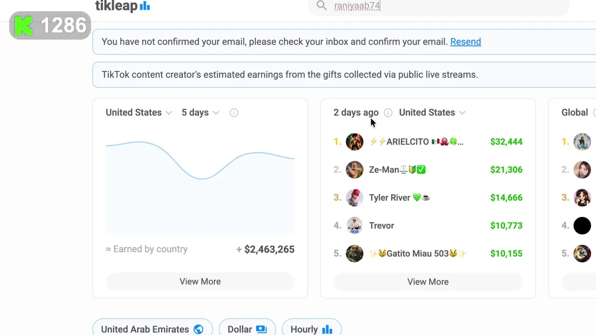Expand United States dropdown in ranking card
The image size is (596, 335).
tap(432, 113)
